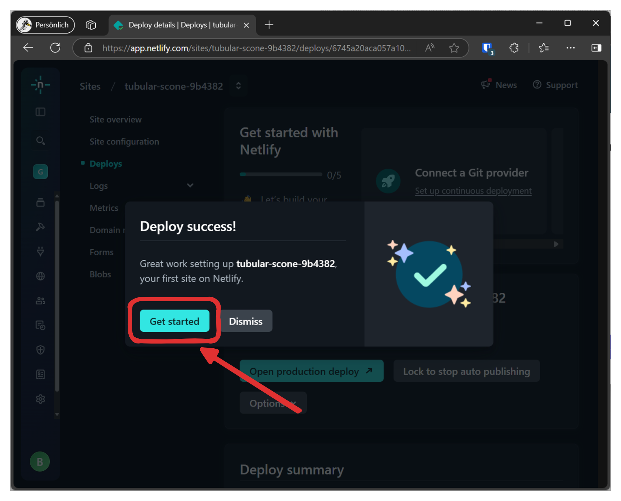621x501 pixels.
Task: Go back with browser back arrow
Action: click(x=28, y=48)
